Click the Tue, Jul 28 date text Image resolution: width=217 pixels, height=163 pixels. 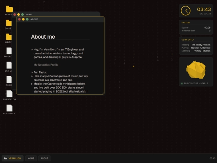click(x=205, y=14)
